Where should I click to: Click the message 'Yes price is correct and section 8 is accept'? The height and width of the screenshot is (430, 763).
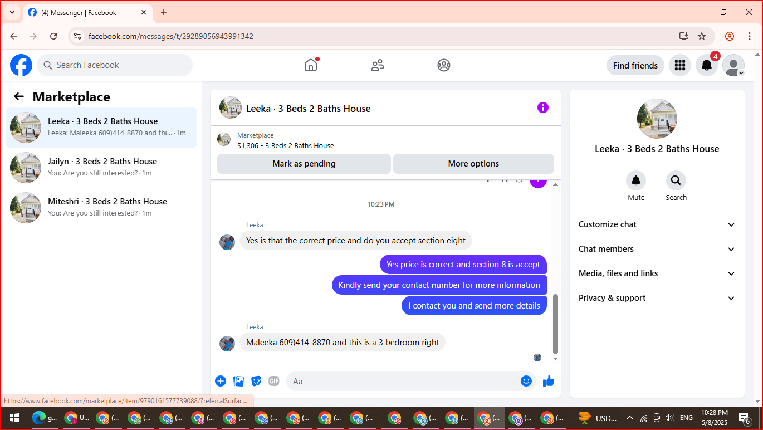tap(463, 265)
